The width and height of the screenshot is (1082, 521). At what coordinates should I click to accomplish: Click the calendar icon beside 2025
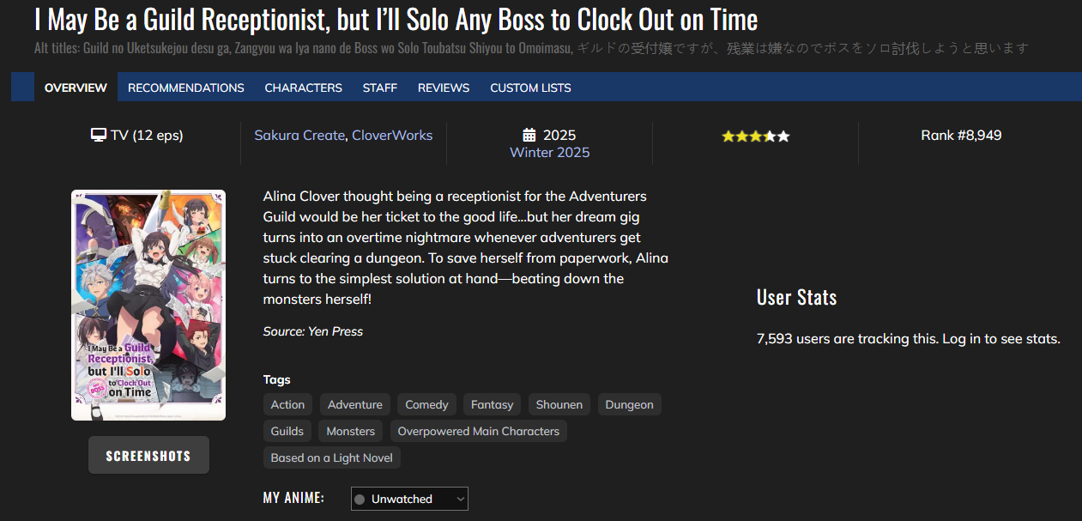pyautogui.click(x=529, y=136)
